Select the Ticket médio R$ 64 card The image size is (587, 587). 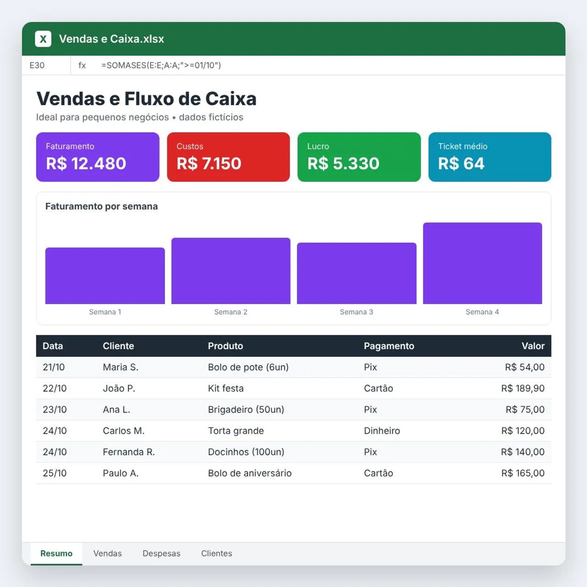[x=490, y=157]
